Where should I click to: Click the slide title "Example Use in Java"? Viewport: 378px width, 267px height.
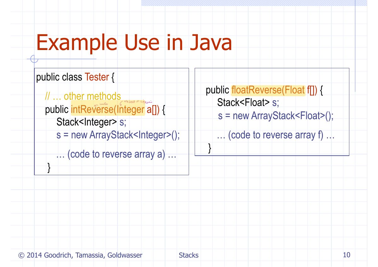pos(134,42)
